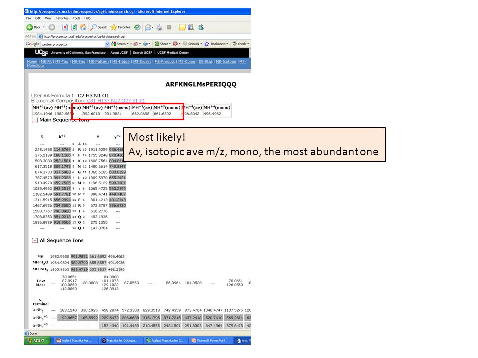Open the MS-Fit link
Viewport: 478px width, 358px height.
click(46, 62)
